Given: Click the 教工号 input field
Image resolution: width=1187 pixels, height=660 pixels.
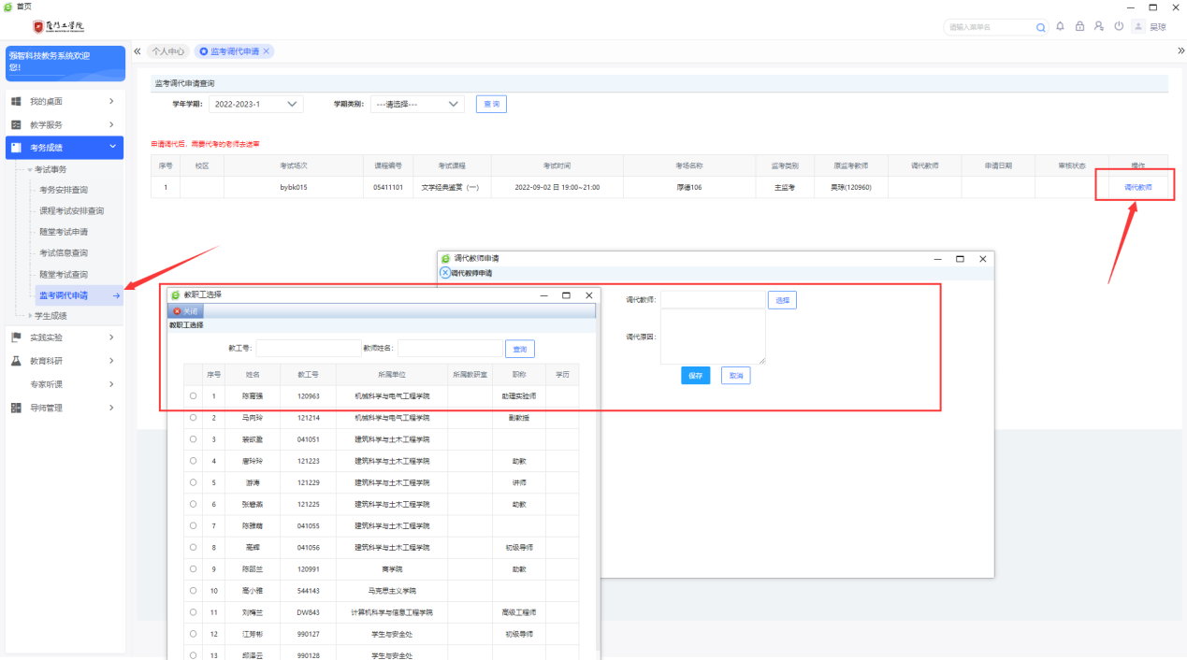Looking at the screenshot, I should pyautogui.click(x=308, y=349).
